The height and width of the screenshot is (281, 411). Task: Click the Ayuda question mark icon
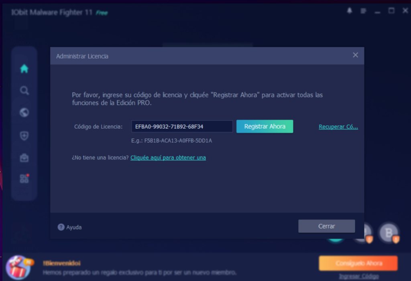tap(61, 227)
